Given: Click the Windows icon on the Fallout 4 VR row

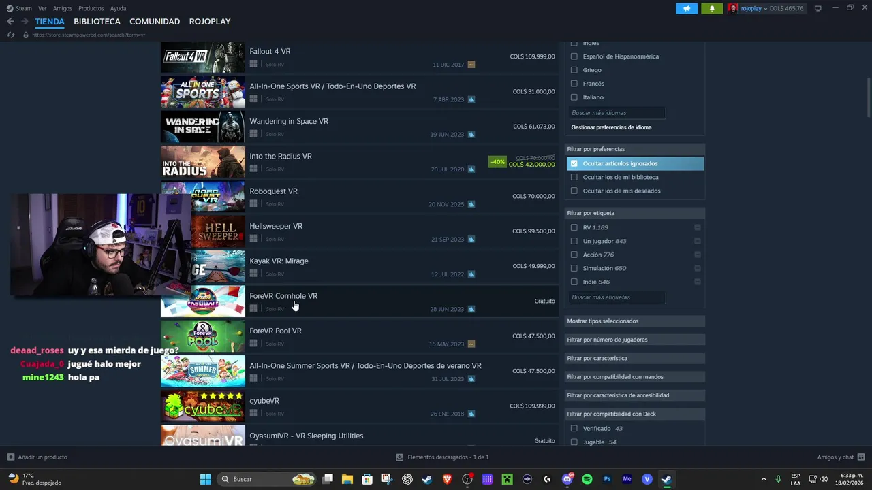Looking at the screenshot, I should (x=253, y=64).
